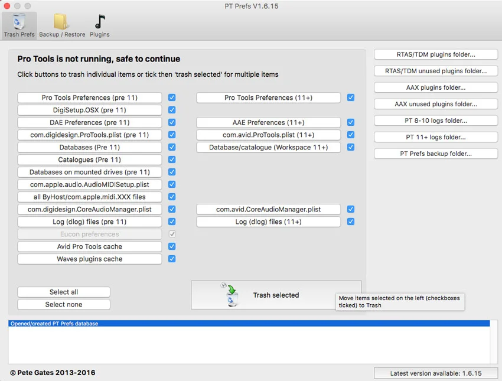This screenshot has width=502, height=381.
Task: Trash com.avid.CoreAudioManager.plist
Action: pos(268,209)
